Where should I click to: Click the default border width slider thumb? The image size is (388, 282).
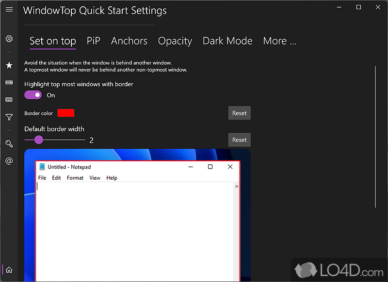39,140
